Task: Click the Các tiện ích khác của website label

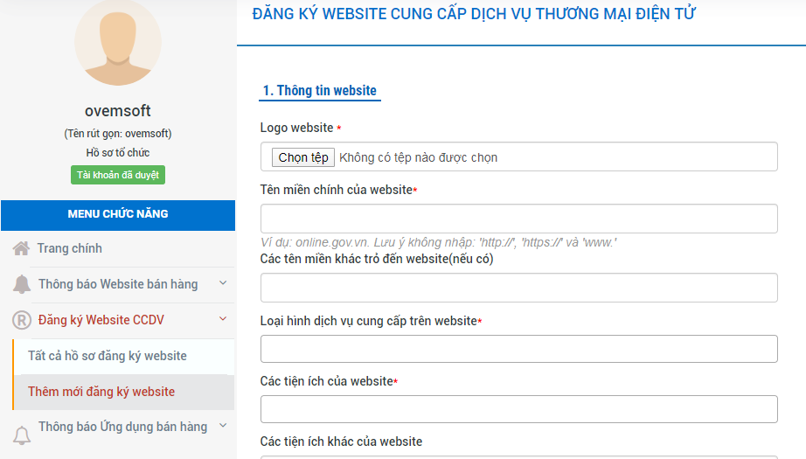Action: click(341, 442)
